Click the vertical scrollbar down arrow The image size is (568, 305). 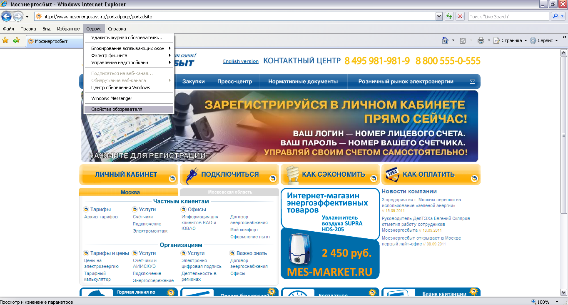pos(564,292)
